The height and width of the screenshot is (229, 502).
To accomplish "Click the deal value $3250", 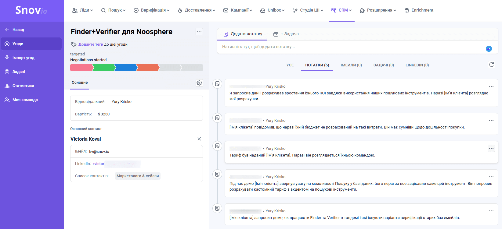I will 104,114.
